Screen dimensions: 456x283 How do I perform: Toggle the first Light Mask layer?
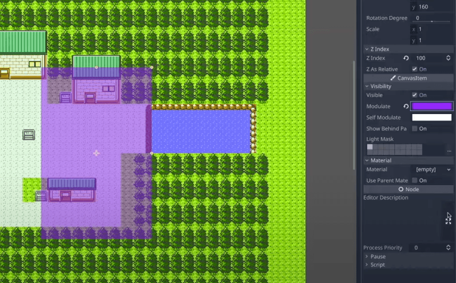click(370, 147)
